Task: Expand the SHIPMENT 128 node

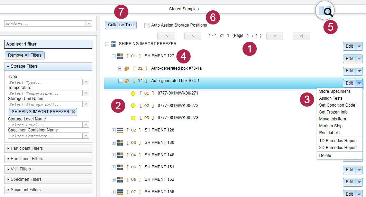Action: click(x=113, y=130)
